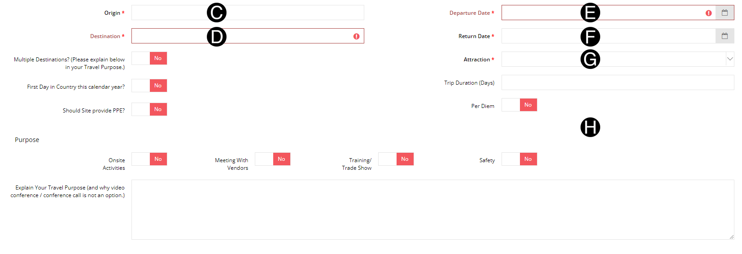The height and width of the screenshot is (254, 742).
Task: Grab the travel purpose textarea resize handle
Action: pyautogui.click(x=732, y=237)
